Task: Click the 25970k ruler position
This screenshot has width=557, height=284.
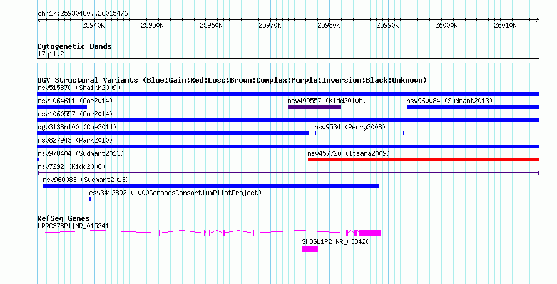Action: [270, 25]
